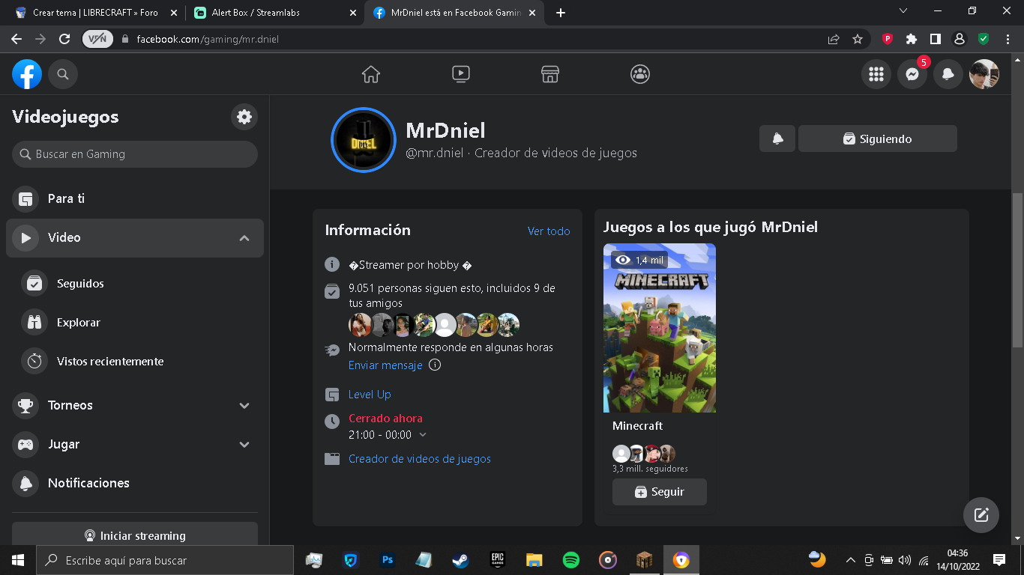Click the Seguir button under Minecraft
Screen dimensions: 1024x575
(660, 492)
